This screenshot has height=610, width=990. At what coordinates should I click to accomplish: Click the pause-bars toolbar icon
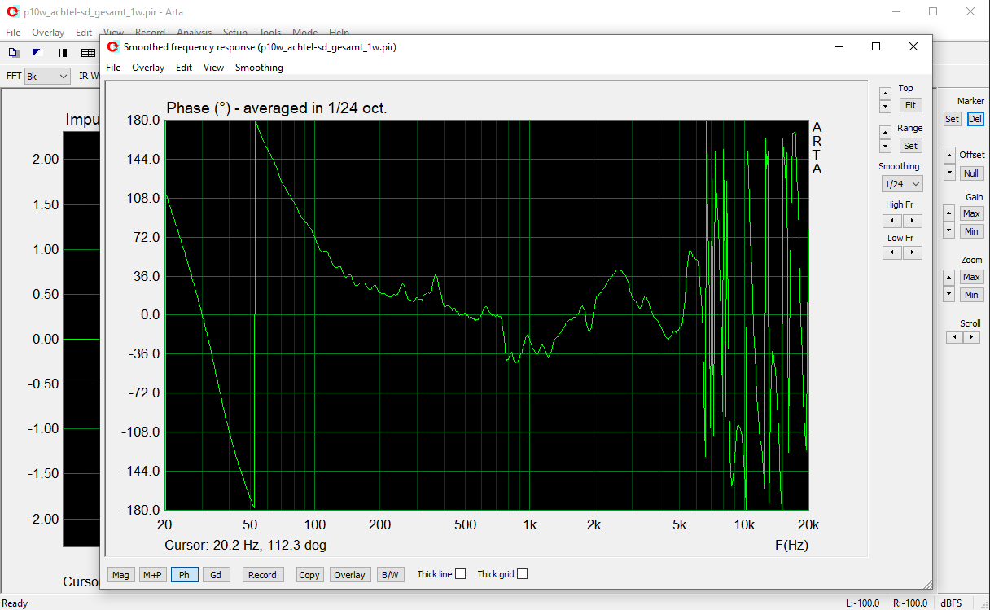tap(63, 53)
